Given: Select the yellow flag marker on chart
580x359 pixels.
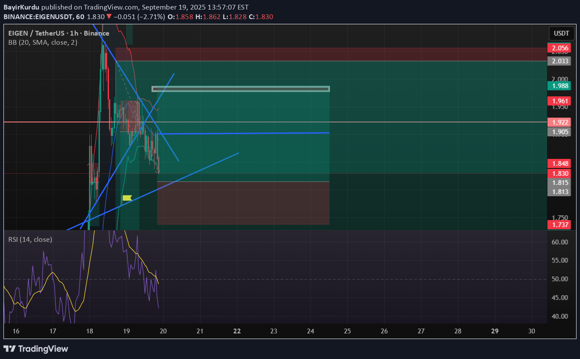Looking at the screenshot, I should point(127,198).
